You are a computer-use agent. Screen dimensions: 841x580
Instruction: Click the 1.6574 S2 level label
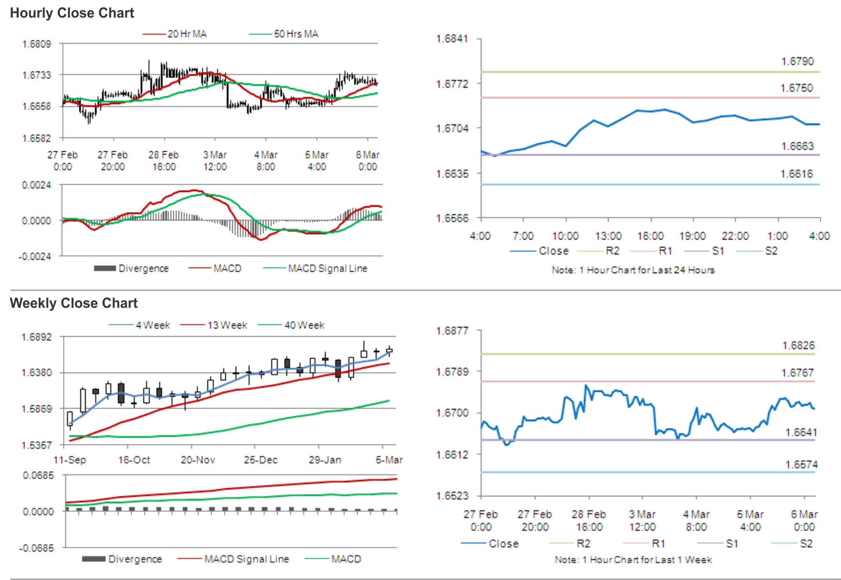(802, 464)
